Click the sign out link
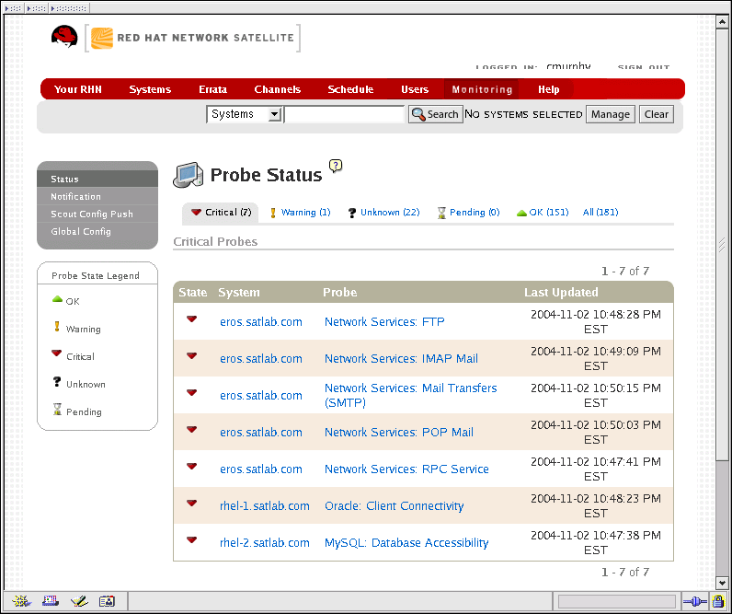Screen dimensions: 732x614 pos(644,67)
